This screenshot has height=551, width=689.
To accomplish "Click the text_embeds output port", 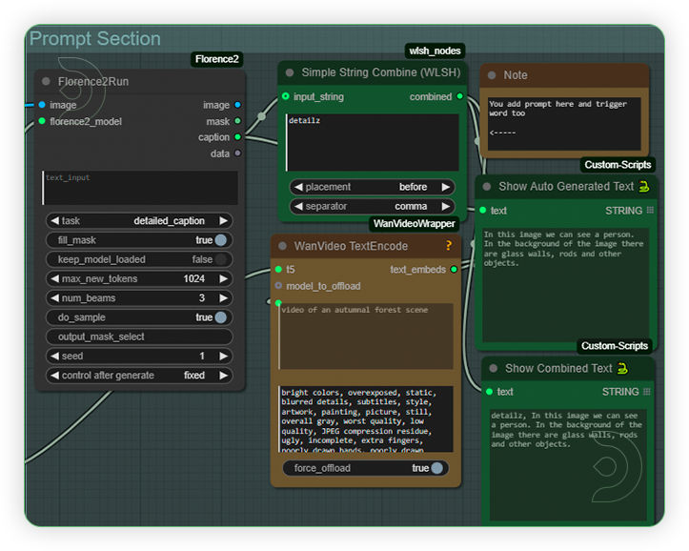I will (x=455, y=270).
